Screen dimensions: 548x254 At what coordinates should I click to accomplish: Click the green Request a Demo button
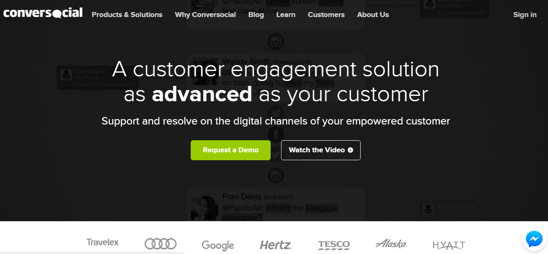231,150
